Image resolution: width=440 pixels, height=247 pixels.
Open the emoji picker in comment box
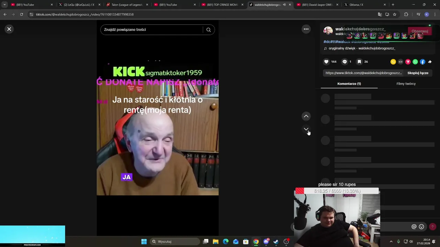[x=421, y=227]
